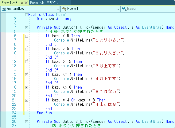This screenshot has height=128, width=175.
Task: Click the Dim kazu As Long declaration
Action: (54, 19)
